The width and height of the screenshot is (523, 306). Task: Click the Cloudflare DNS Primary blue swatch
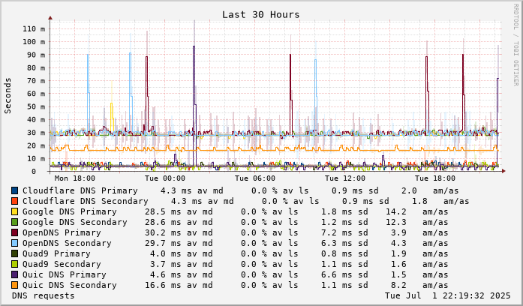(x=14, y=190)
